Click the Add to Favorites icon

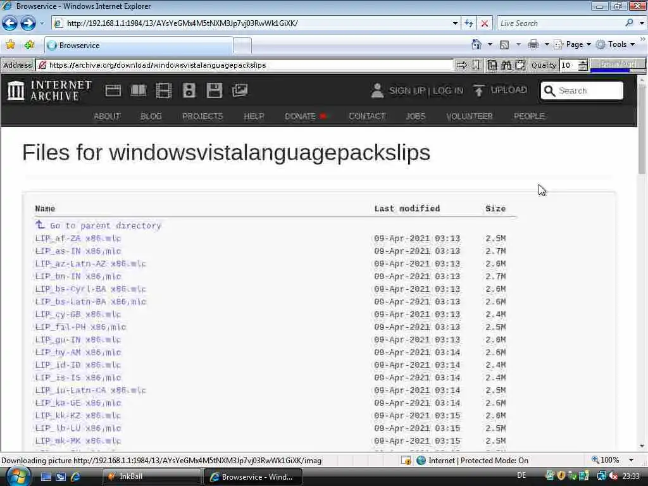pyautogui.click(x=29, y=45)
